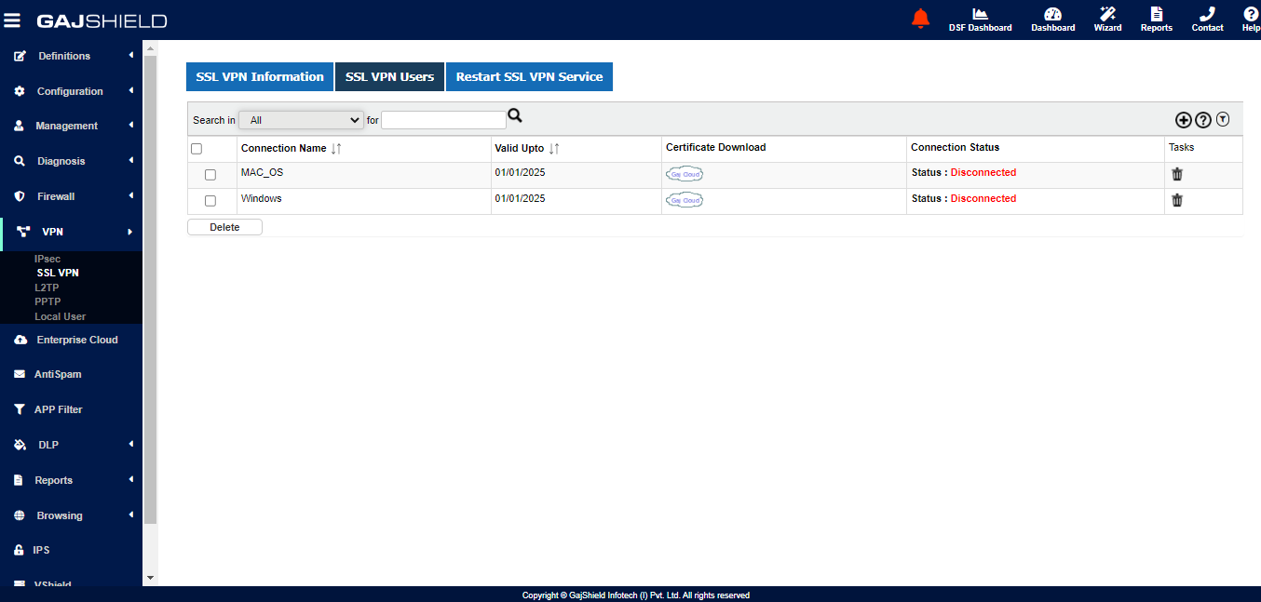Open PPTP under VPN

(x=47, y=301)
